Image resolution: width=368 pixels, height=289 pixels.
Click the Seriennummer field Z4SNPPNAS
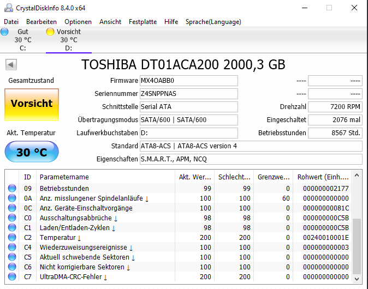coord(189,94)
